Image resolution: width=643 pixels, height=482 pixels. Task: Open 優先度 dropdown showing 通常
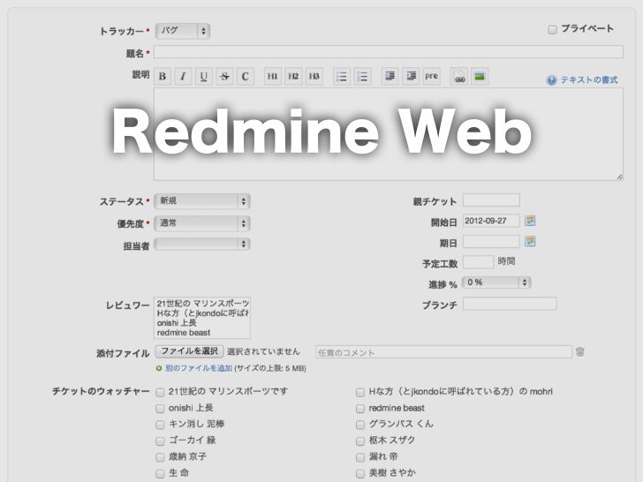202,223
